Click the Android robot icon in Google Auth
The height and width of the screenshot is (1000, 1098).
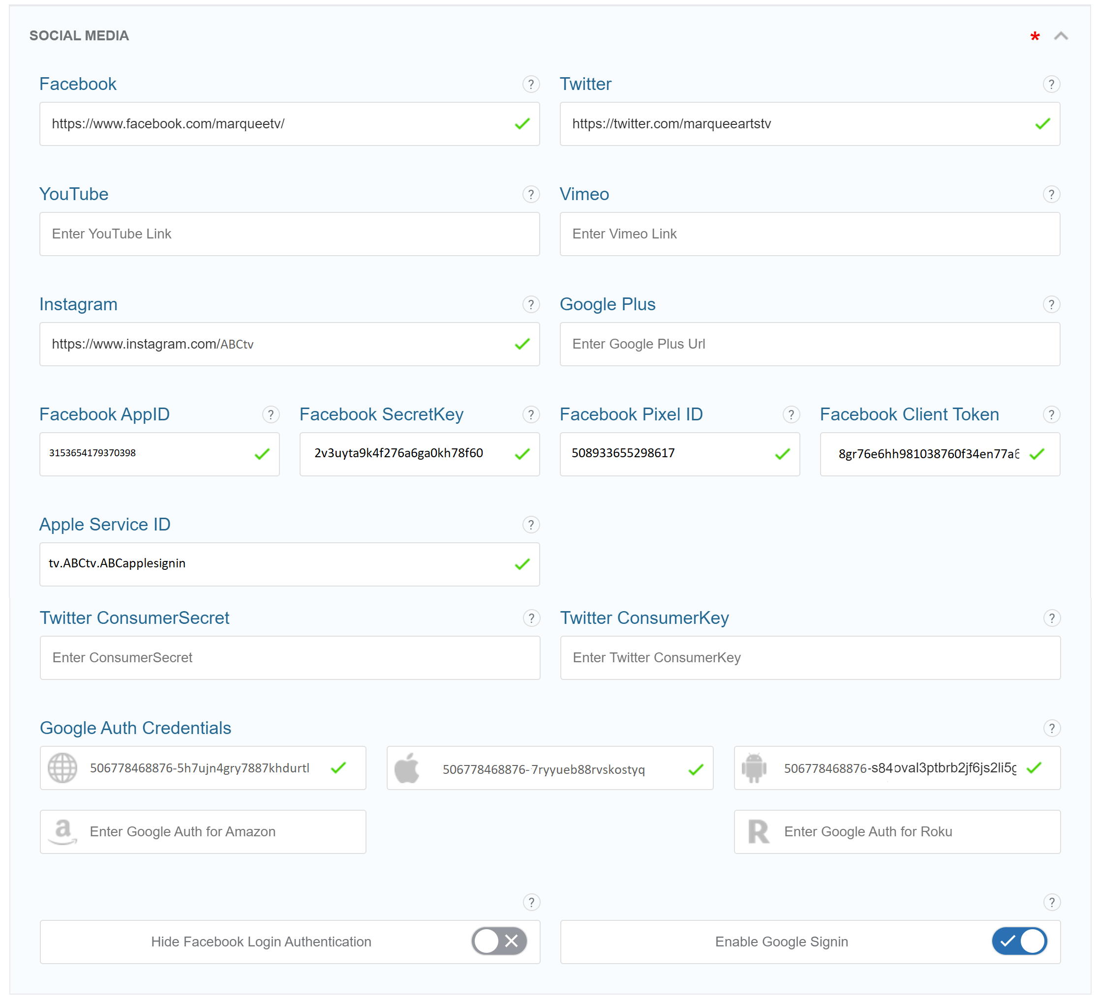click(754, 768)
